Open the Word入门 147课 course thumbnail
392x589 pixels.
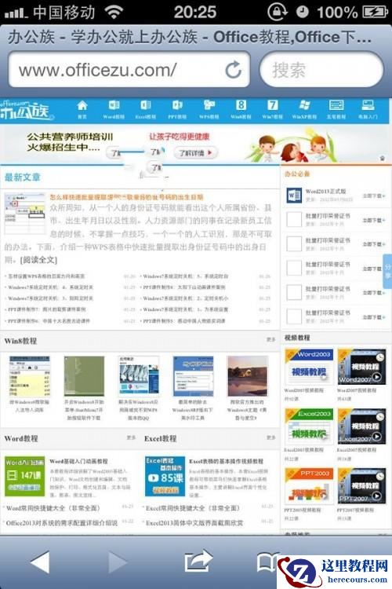[x=24, y=476]
